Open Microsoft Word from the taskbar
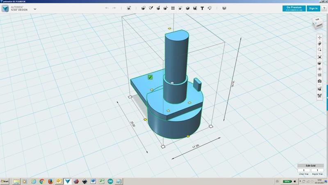Image resolution: width=328 pixels, height=185 pixels. [x=93, y=181]
